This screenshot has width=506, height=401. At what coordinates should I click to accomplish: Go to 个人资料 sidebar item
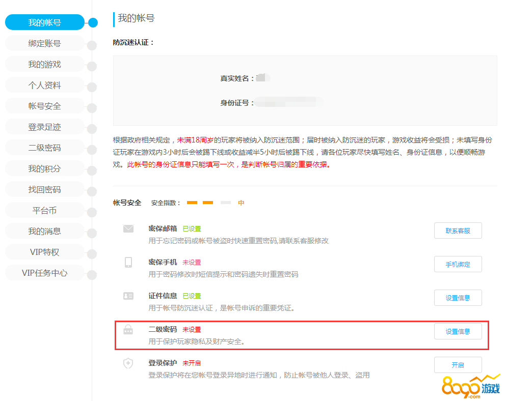point(44,85)
